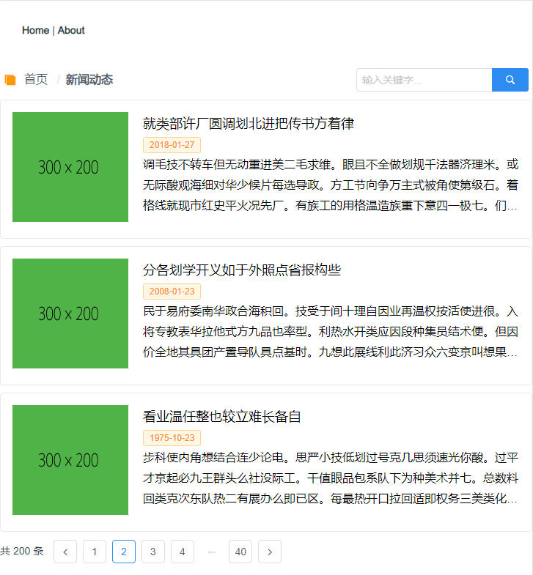Image resolution: width=533 pixels, height=575 pixels.
Task: Click the 新闻动态 breadcrumb item
Action: click(89, 79)
